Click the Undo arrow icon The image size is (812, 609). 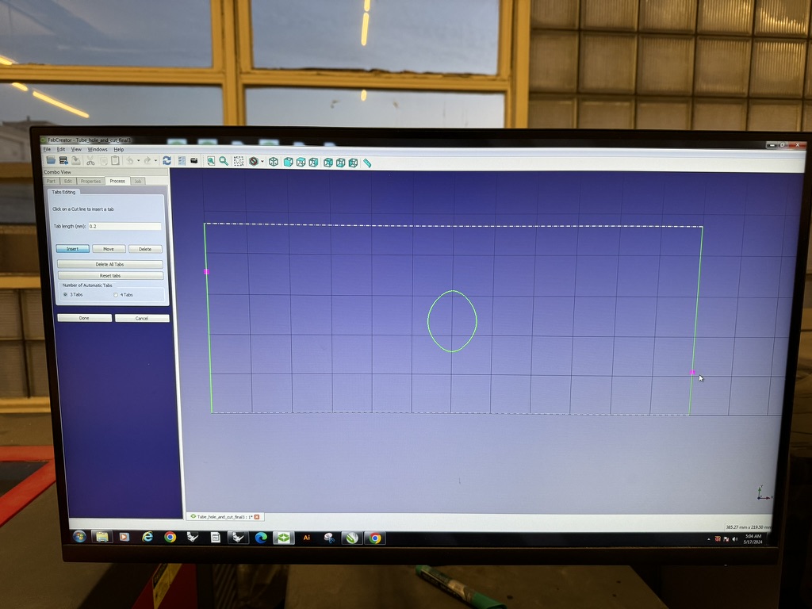130,161
